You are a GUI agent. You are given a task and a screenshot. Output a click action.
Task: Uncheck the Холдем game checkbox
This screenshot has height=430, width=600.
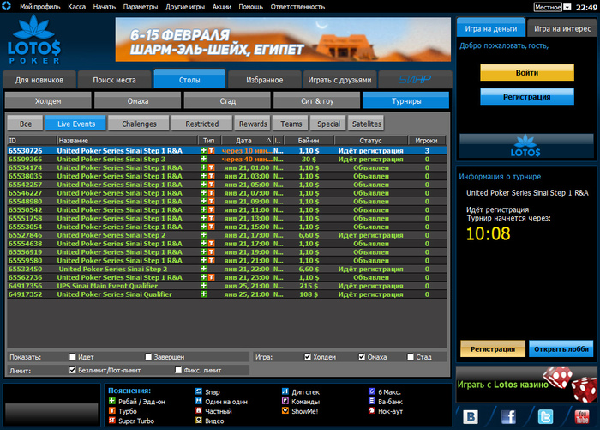point(307,357)
